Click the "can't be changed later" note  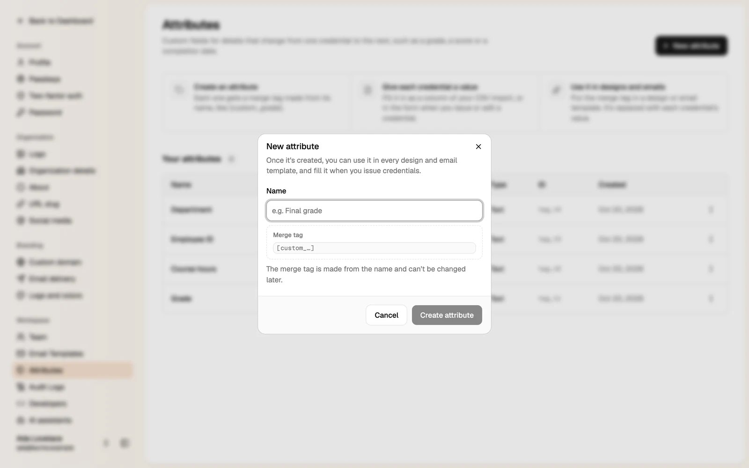(366, 274)
